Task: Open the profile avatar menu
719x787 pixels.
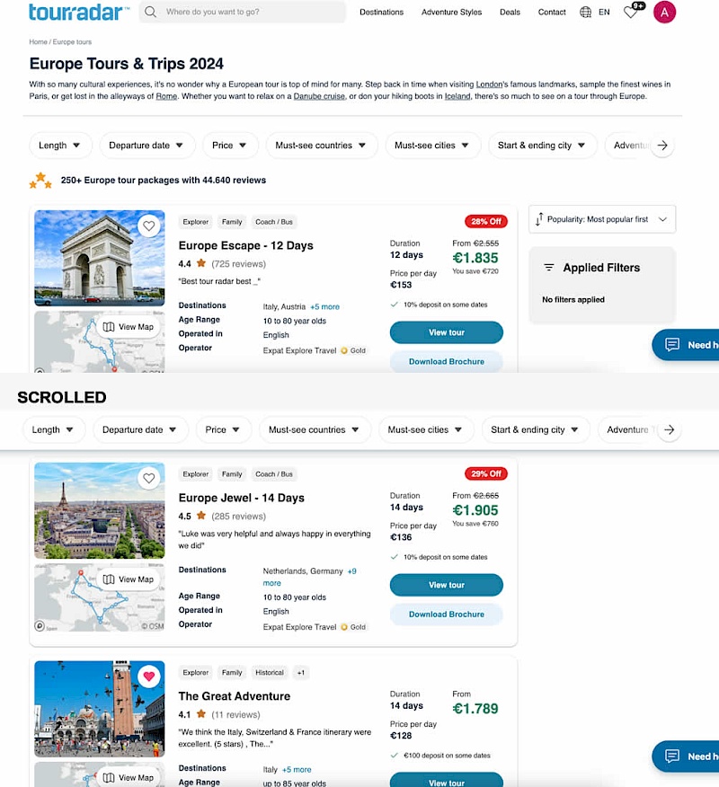Action: tap(664, 12)
